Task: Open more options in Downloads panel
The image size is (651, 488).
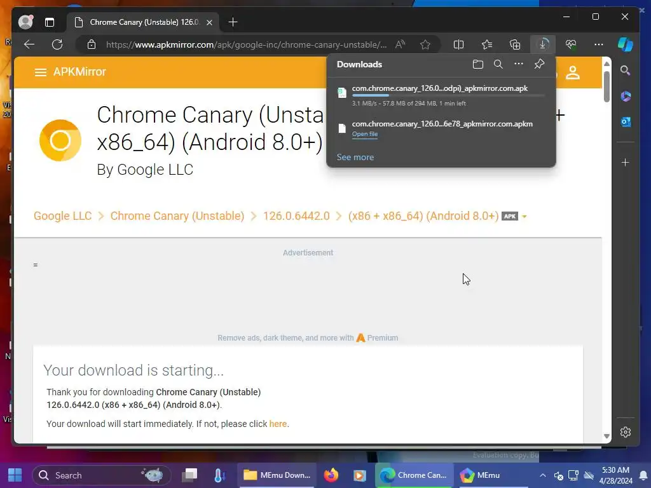Action: point(519,64)
